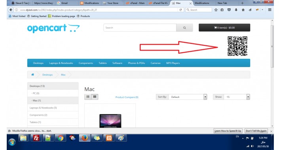Open the shopping cart 0 item(s) button
Image resolution: width=281 pixels, height=150 pixels.
[x=224, y=28]
